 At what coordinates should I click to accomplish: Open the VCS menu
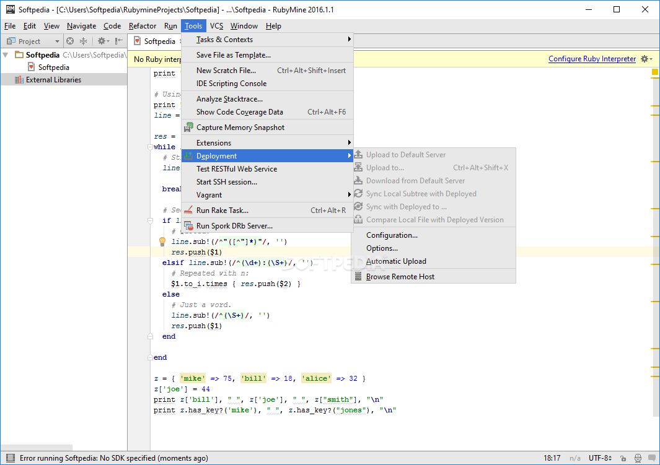(x=216, y=25)
